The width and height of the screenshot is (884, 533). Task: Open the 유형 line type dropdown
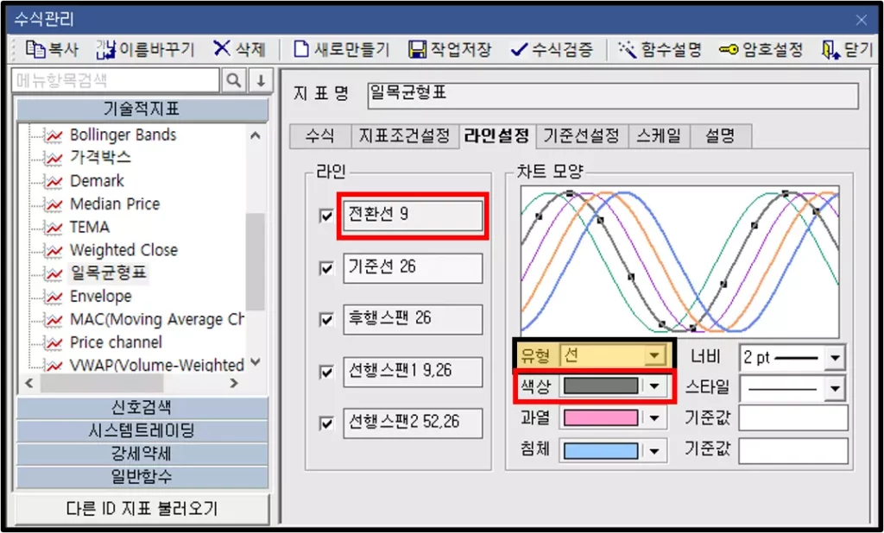coord(654,355)
